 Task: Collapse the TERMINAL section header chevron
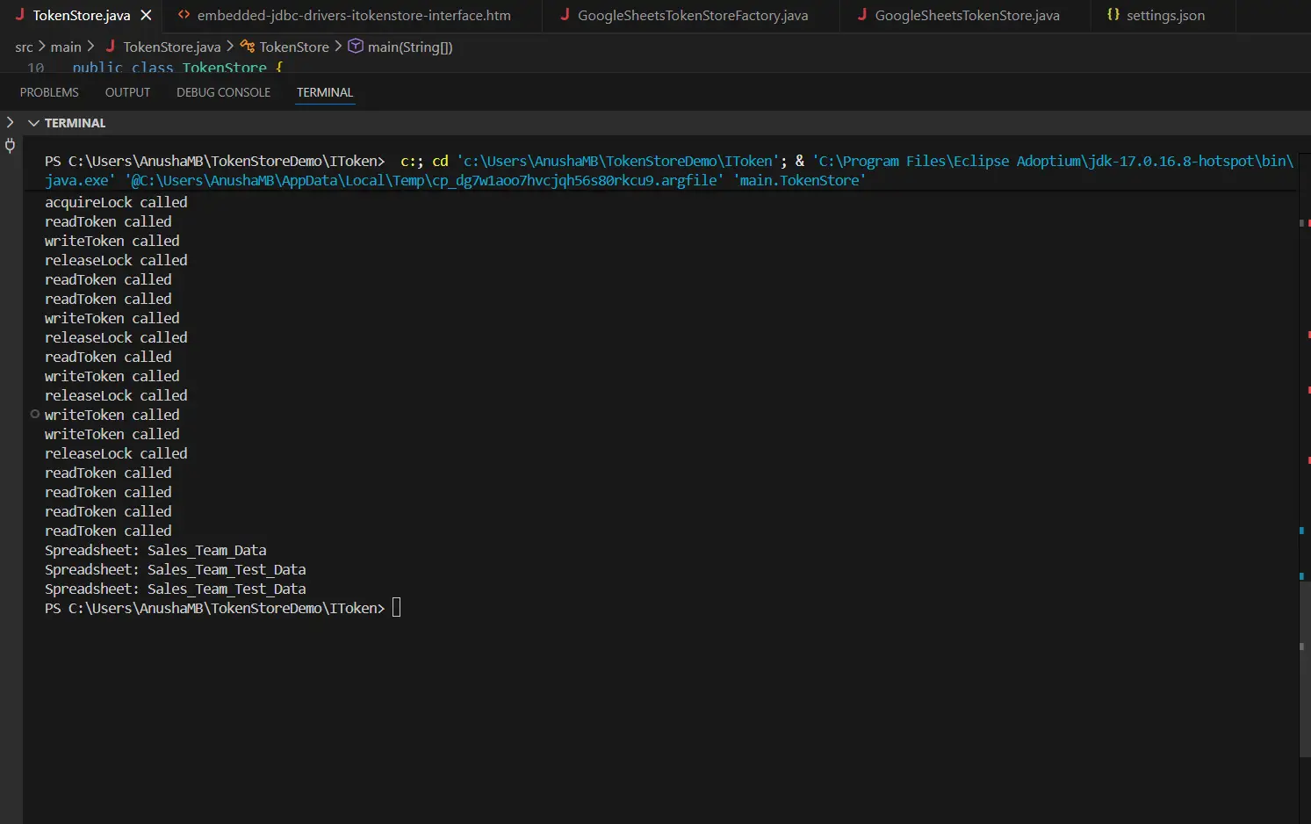pos(33,123)
